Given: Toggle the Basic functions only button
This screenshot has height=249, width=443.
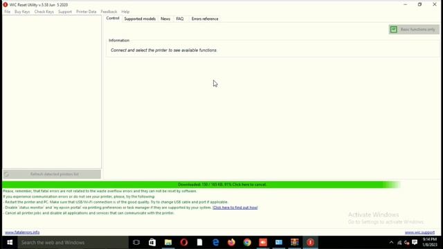Looking at the screenshot, I should (414, 29).
